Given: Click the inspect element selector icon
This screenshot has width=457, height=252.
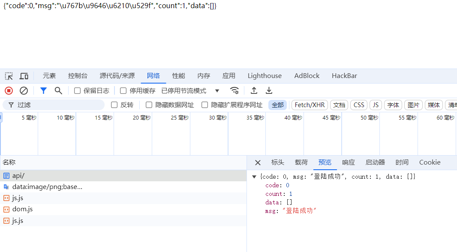Looking at the screenshot, I should coord(9,76).
